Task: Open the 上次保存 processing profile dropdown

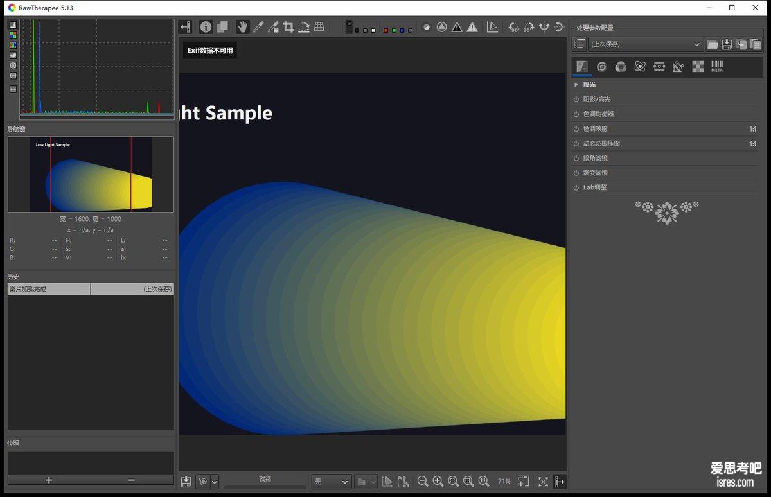Action: (645, 44)
